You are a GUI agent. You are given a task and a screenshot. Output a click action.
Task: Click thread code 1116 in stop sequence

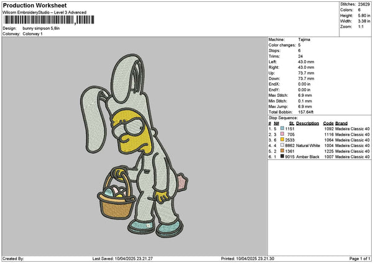click(x=329, y=135)
